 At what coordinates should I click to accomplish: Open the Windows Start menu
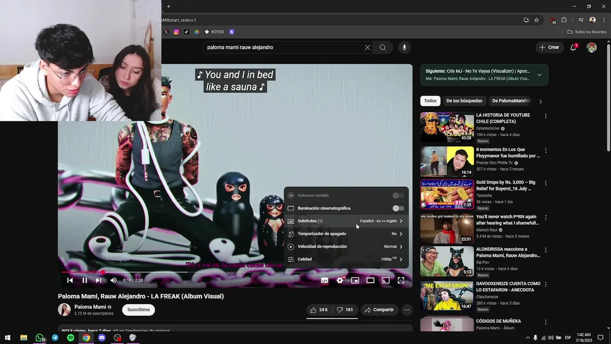[x=8, y=338]
